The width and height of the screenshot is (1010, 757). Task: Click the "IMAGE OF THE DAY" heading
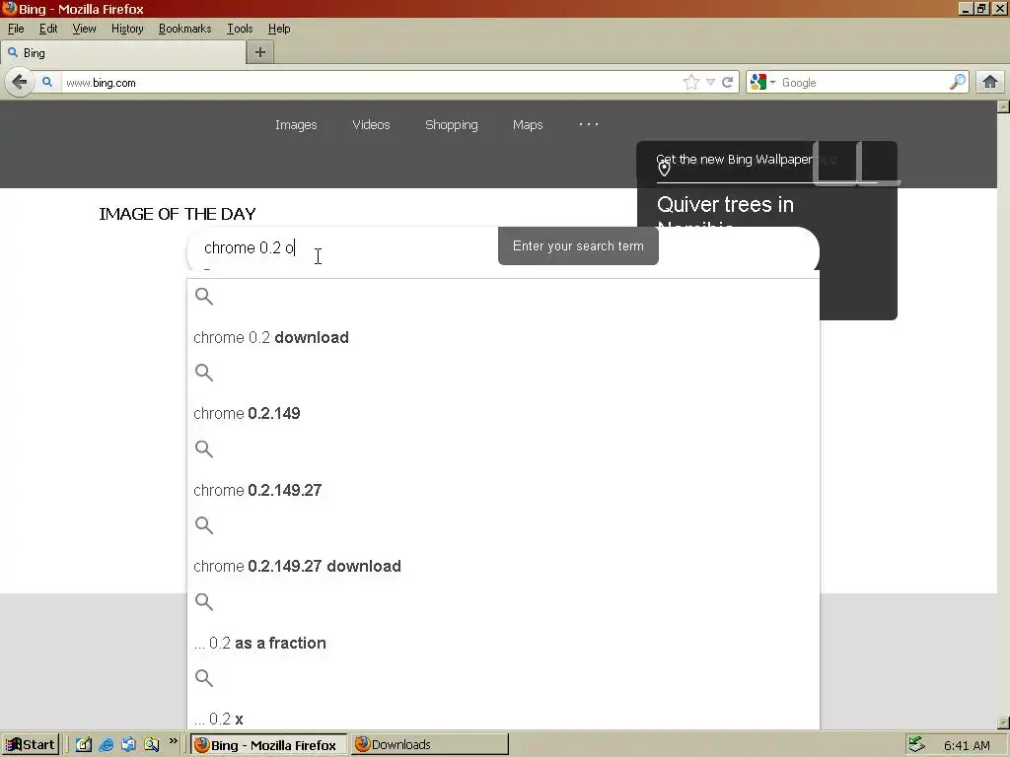coord(178,214)
